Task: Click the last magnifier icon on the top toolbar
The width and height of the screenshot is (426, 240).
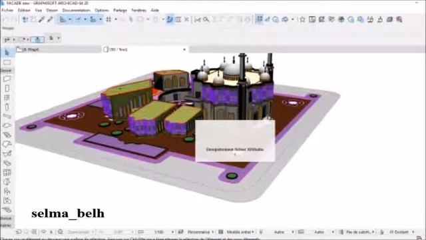Action: (399, 19)
